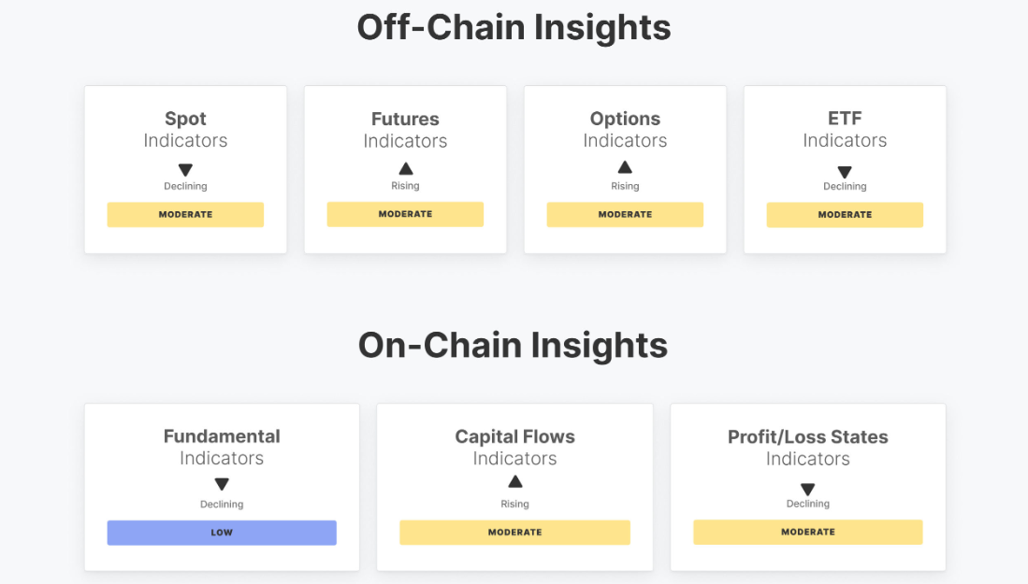The width and height of the screenshot is (1028, 584).
Task: Click the Spot Indicators declining arrow icon
Action: point(185,170)
